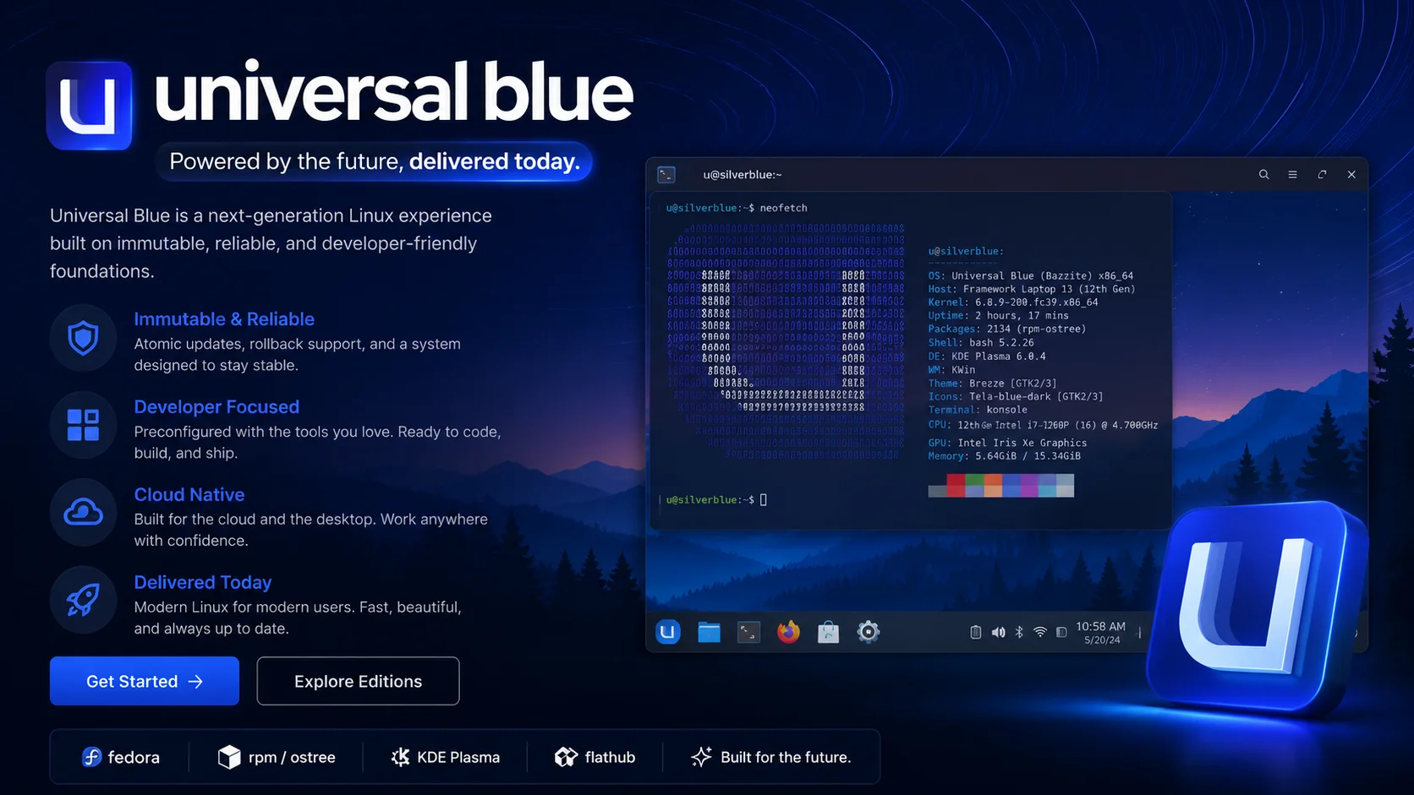Viewport: 1414px width, 795px height.
Task: Open the software store bag icon
Action: (x=828, y=632)
